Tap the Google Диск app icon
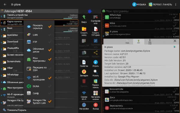 point(107,100)
